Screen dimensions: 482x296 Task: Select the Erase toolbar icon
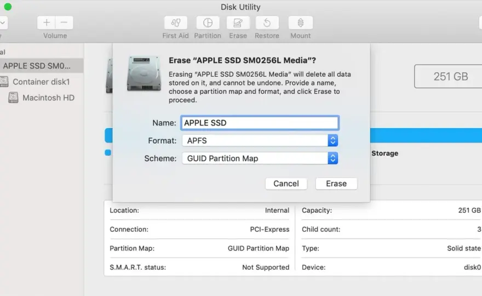point(238,23)
